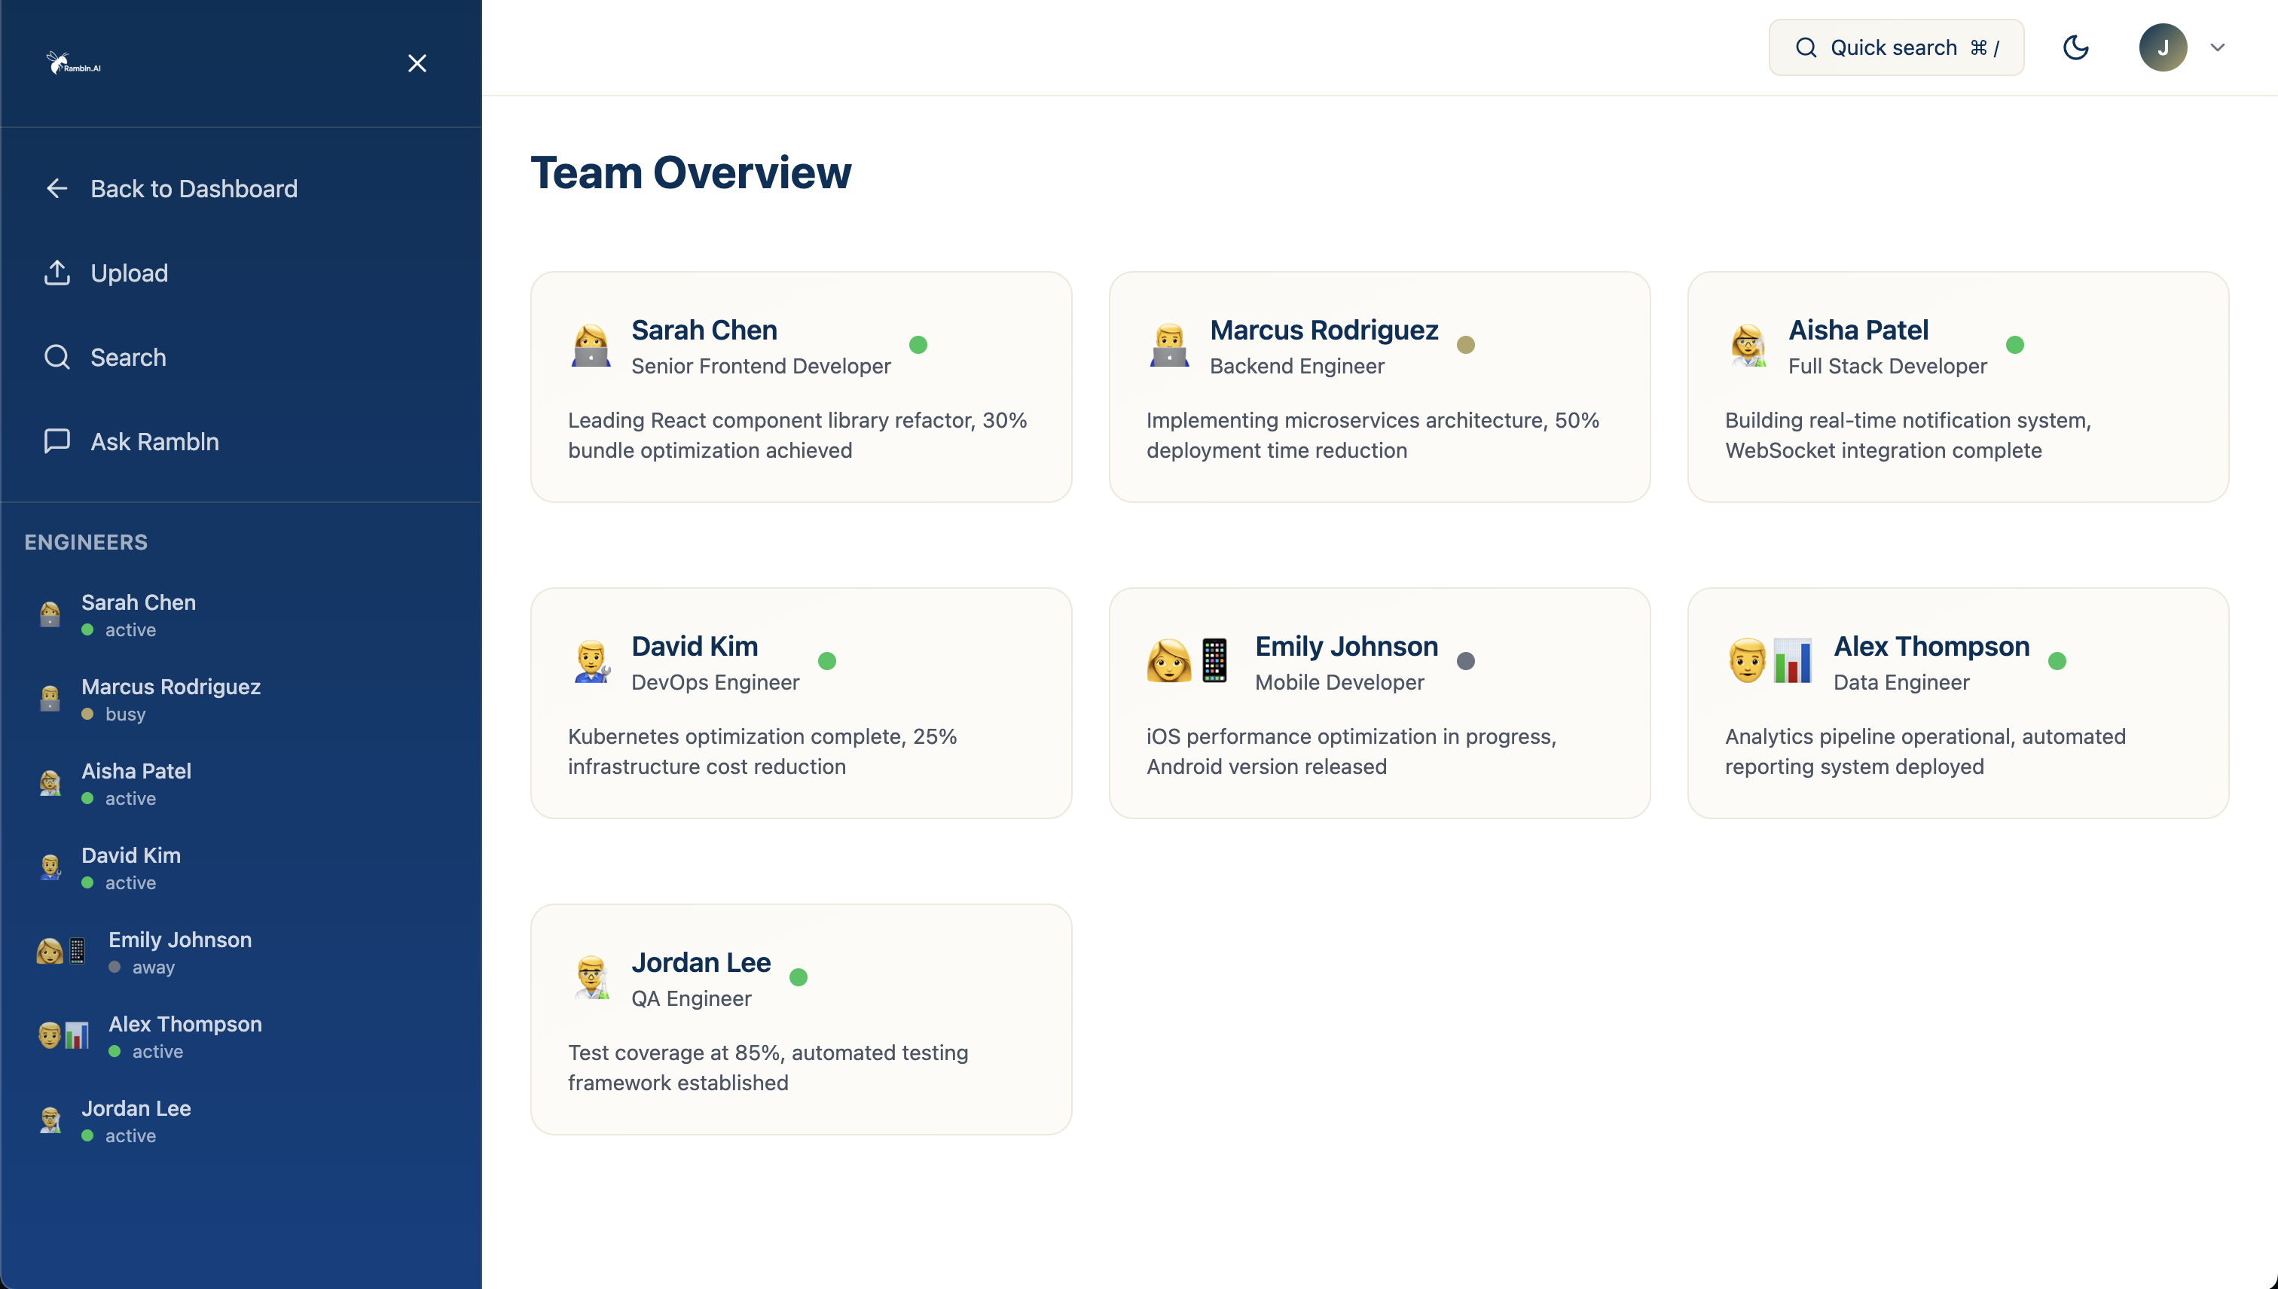Expand the account dropdown chevron
2278x1289 pixels.
click(2217, 47)
